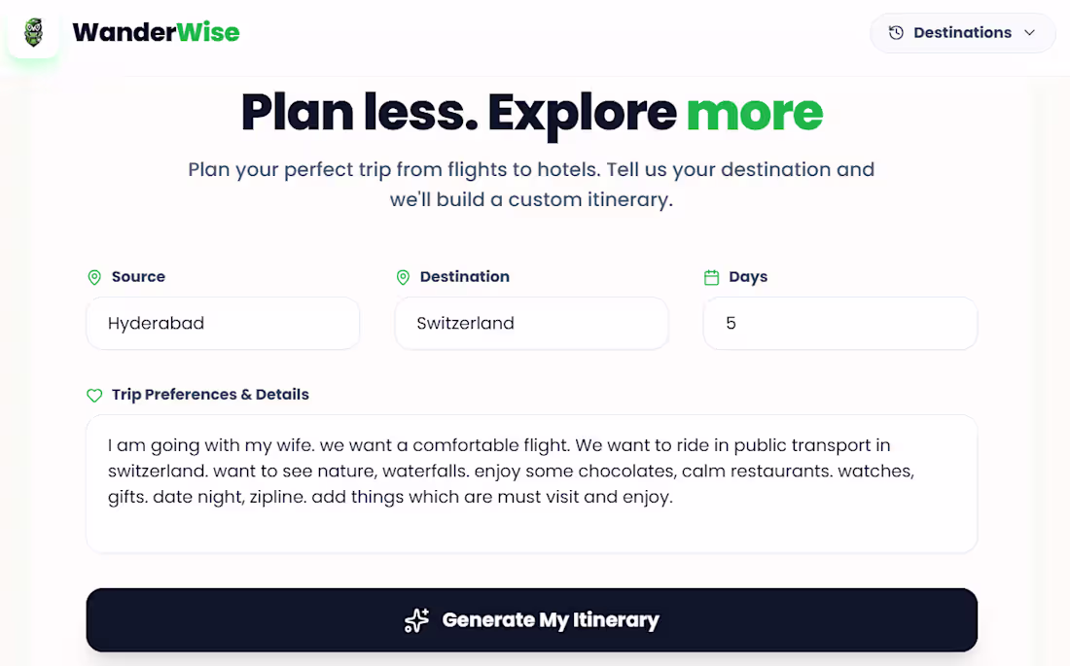Click the calendar icon beside Days

pyautogui.click(x=710, y=277)
